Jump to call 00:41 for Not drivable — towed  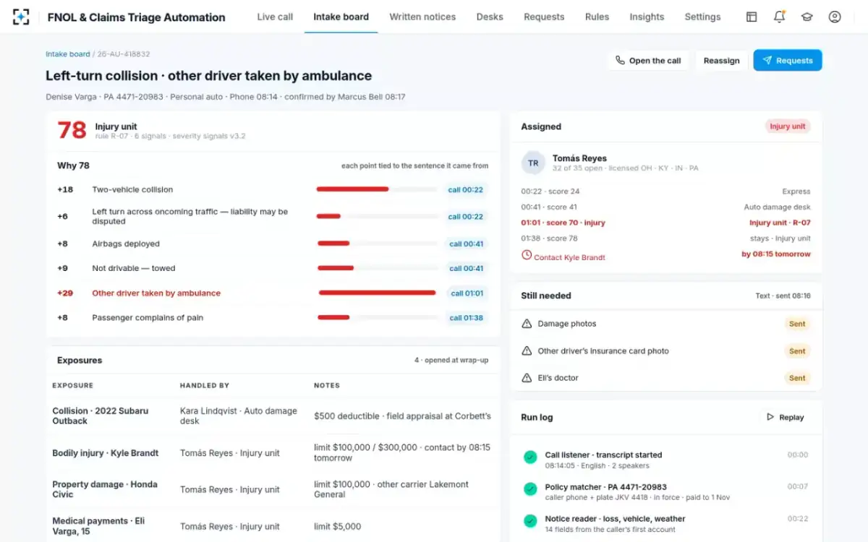pyautogui.click(x=467, y=268)
